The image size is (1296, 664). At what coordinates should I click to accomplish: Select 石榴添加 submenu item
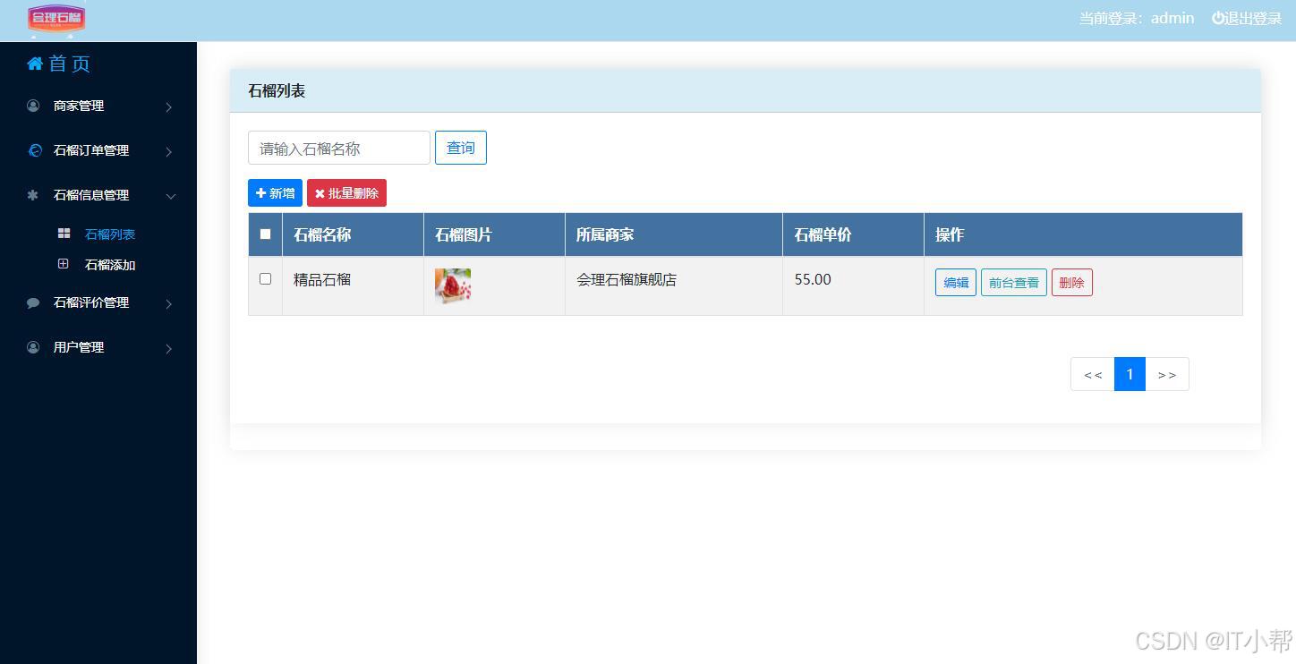tap(110, 265)
